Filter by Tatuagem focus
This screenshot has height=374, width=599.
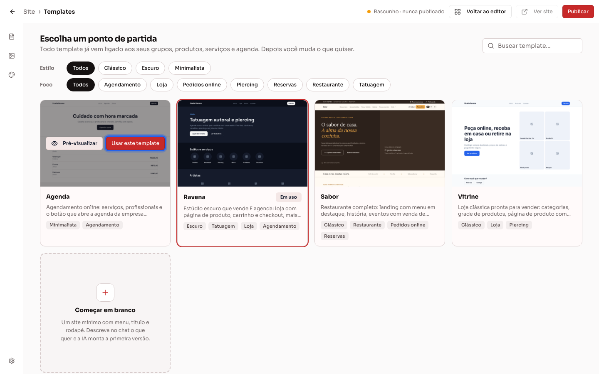371,85
